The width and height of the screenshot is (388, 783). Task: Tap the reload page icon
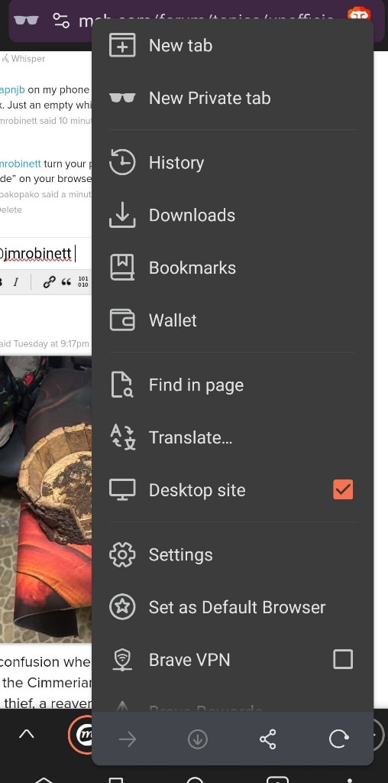[x=338, y=739]
